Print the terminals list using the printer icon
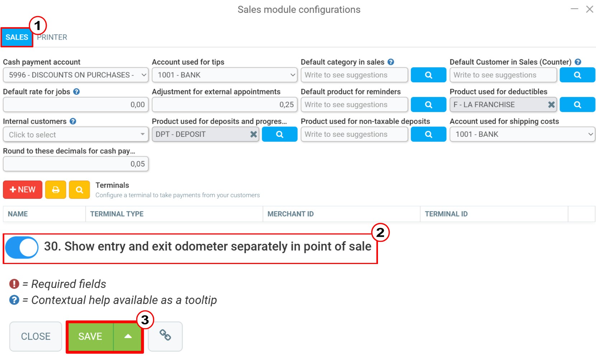The height and width of the screenshot is (356, 596). (x=56, y=189)
